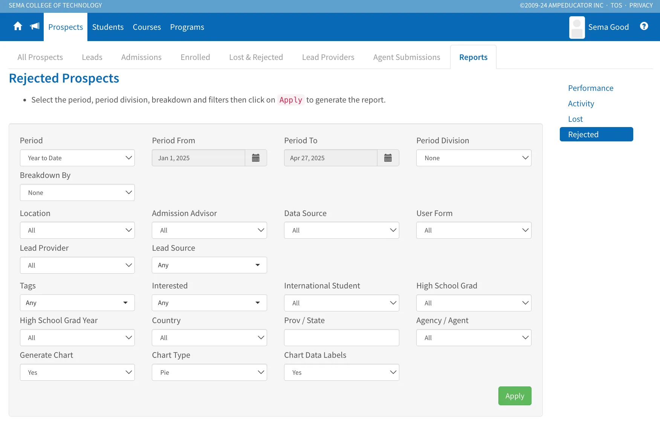
Task: Open the Performance report link
Action: click(x=591, y=88)
